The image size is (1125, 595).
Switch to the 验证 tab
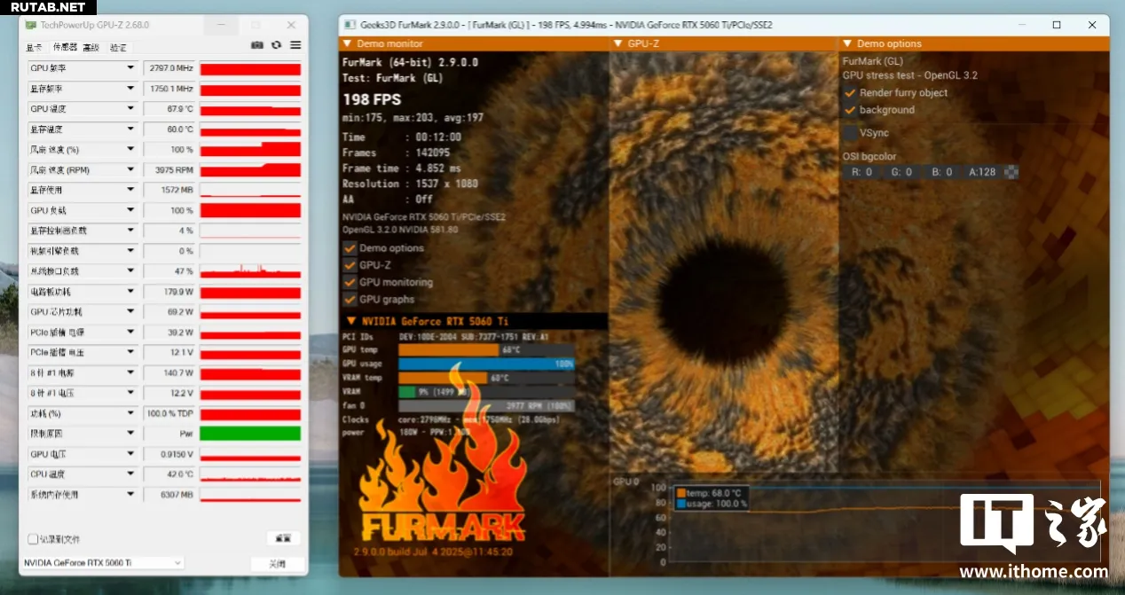118,47
